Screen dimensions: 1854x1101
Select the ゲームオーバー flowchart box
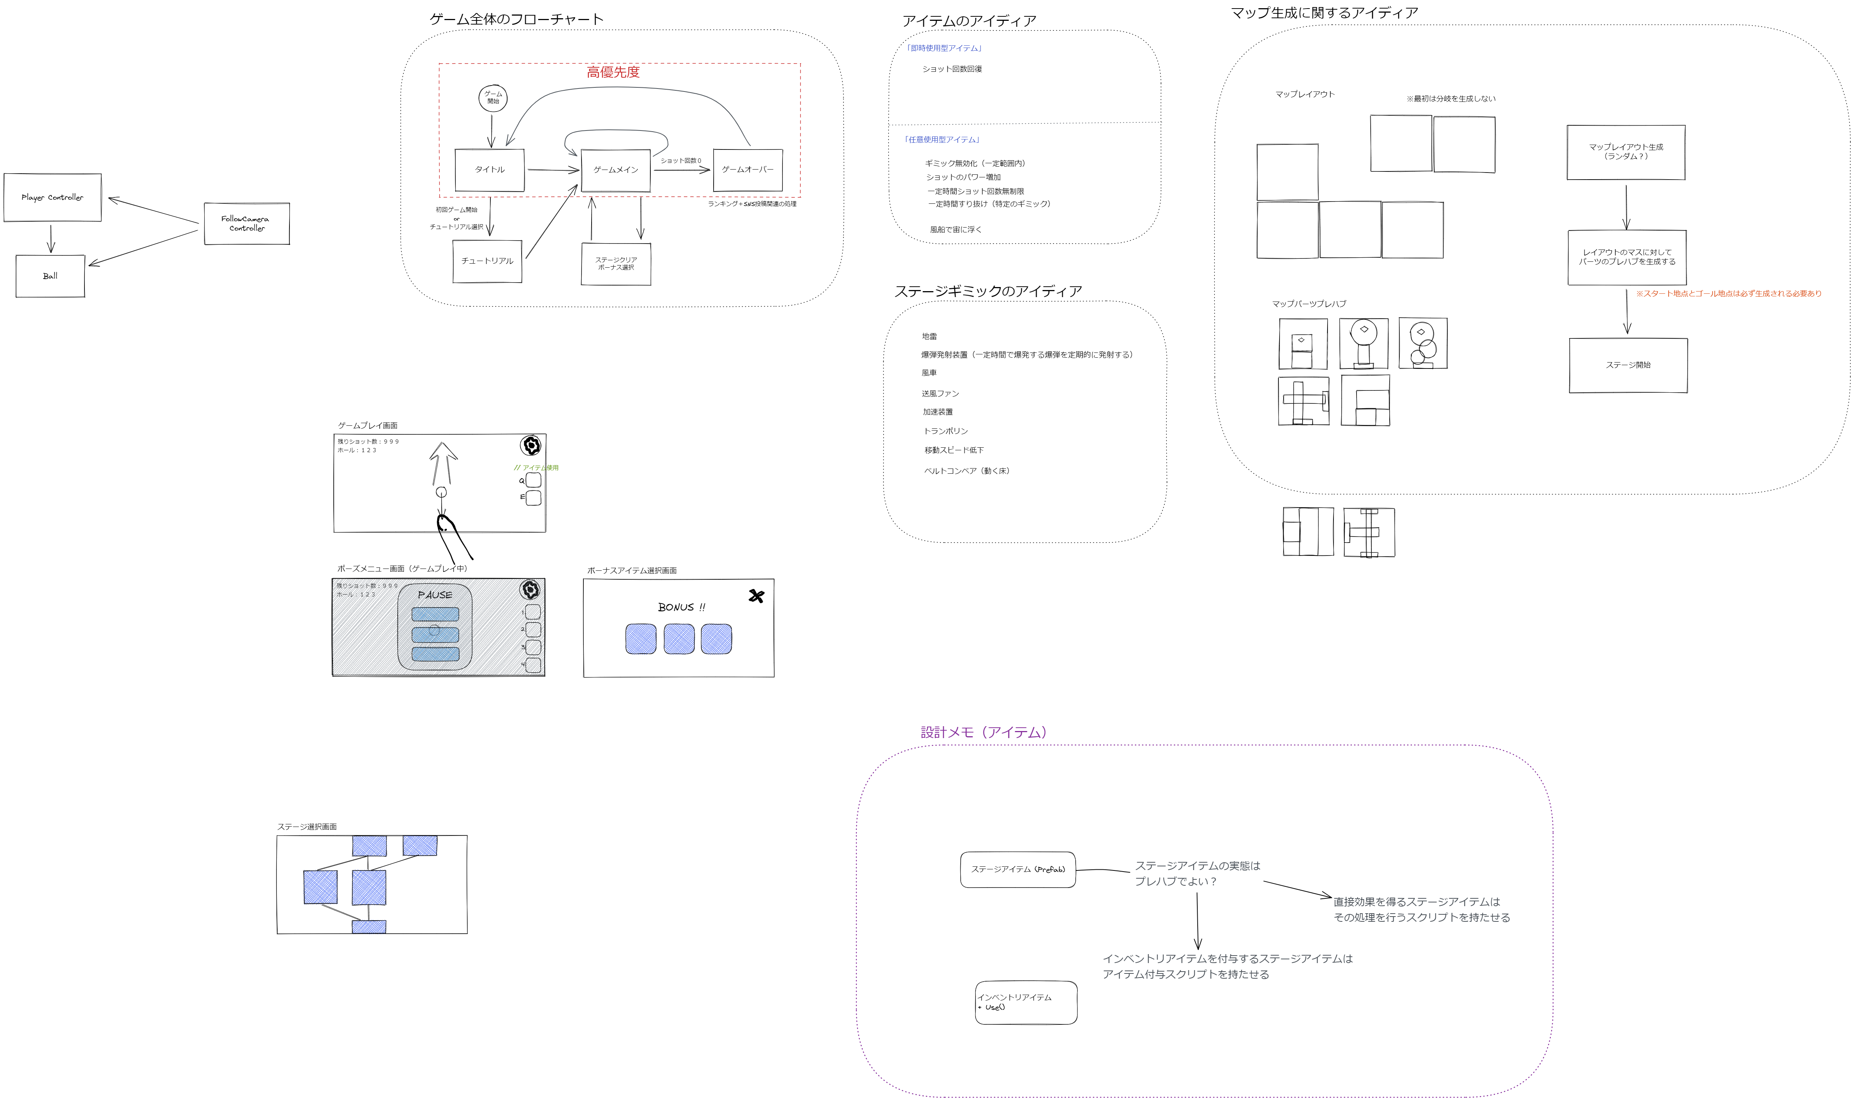[x=747, y=170]
